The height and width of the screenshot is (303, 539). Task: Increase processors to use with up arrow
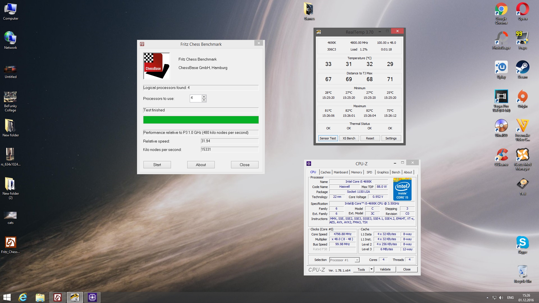coord(204,97)
